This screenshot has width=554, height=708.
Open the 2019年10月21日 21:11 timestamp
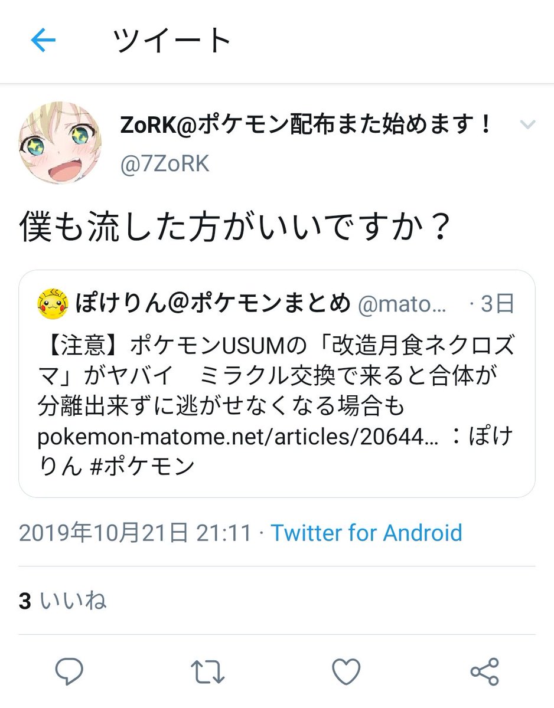(x=135, y=533)
